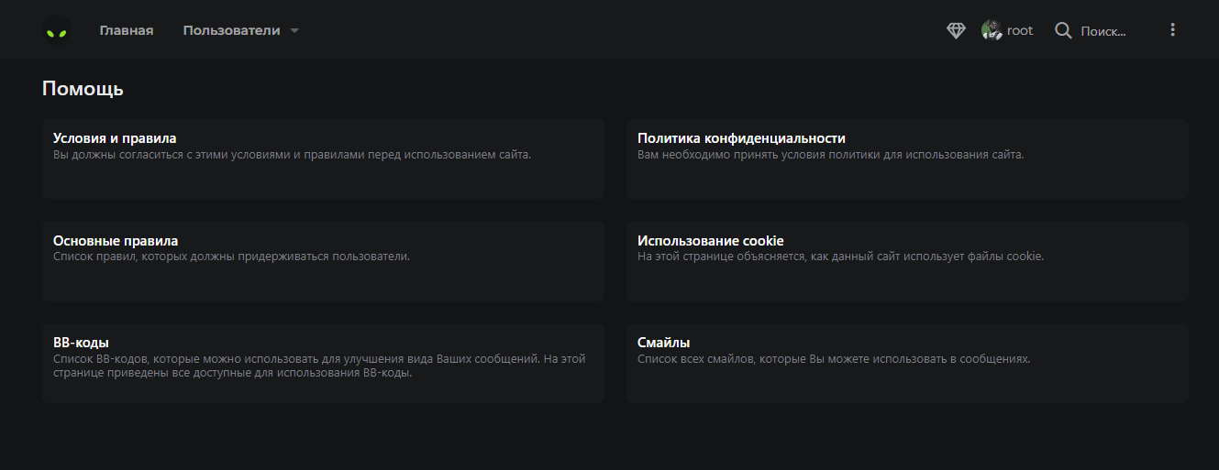Image resolution: width=1219 pixels, height=470 pixels.
Task: Open the three-dot more options menu
Action: tap(1171, 30)
